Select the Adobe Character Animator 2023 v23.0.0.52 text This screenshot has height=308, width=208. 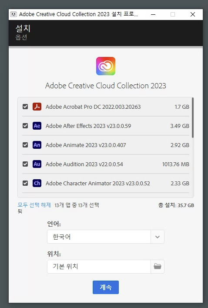pyautogui.click(x=98, y=184)
